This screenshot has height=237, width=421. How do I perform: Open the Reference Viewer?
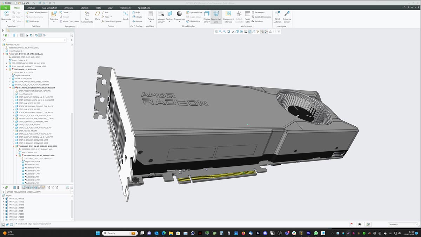[x=287, y=17]
